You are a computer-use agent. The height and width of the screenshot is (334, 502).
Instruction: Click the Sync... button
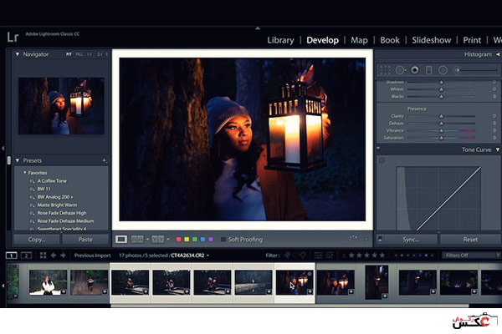coord(411,240)
